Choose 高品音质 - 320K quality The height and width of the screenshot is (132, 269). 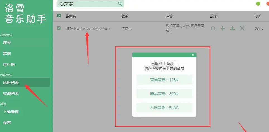164,94
